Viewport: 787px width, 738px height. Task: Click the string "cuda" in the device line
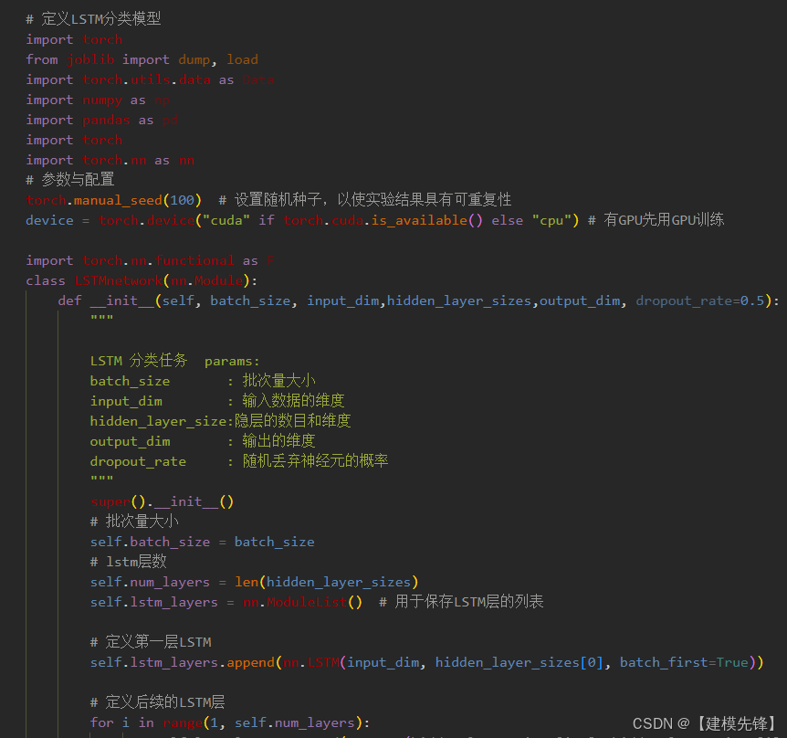point(226,220)
